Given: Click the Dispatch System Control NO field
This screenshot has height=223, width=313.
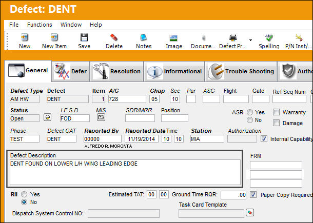Looking at the screenshot, I should coord(124,213).
